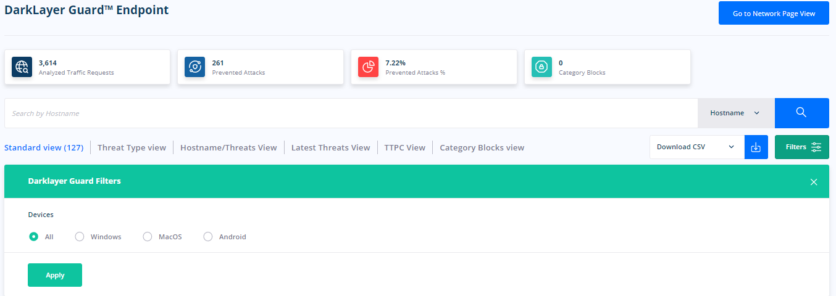
Task: Switch to Standard view (127) tab
Action: 44,147
